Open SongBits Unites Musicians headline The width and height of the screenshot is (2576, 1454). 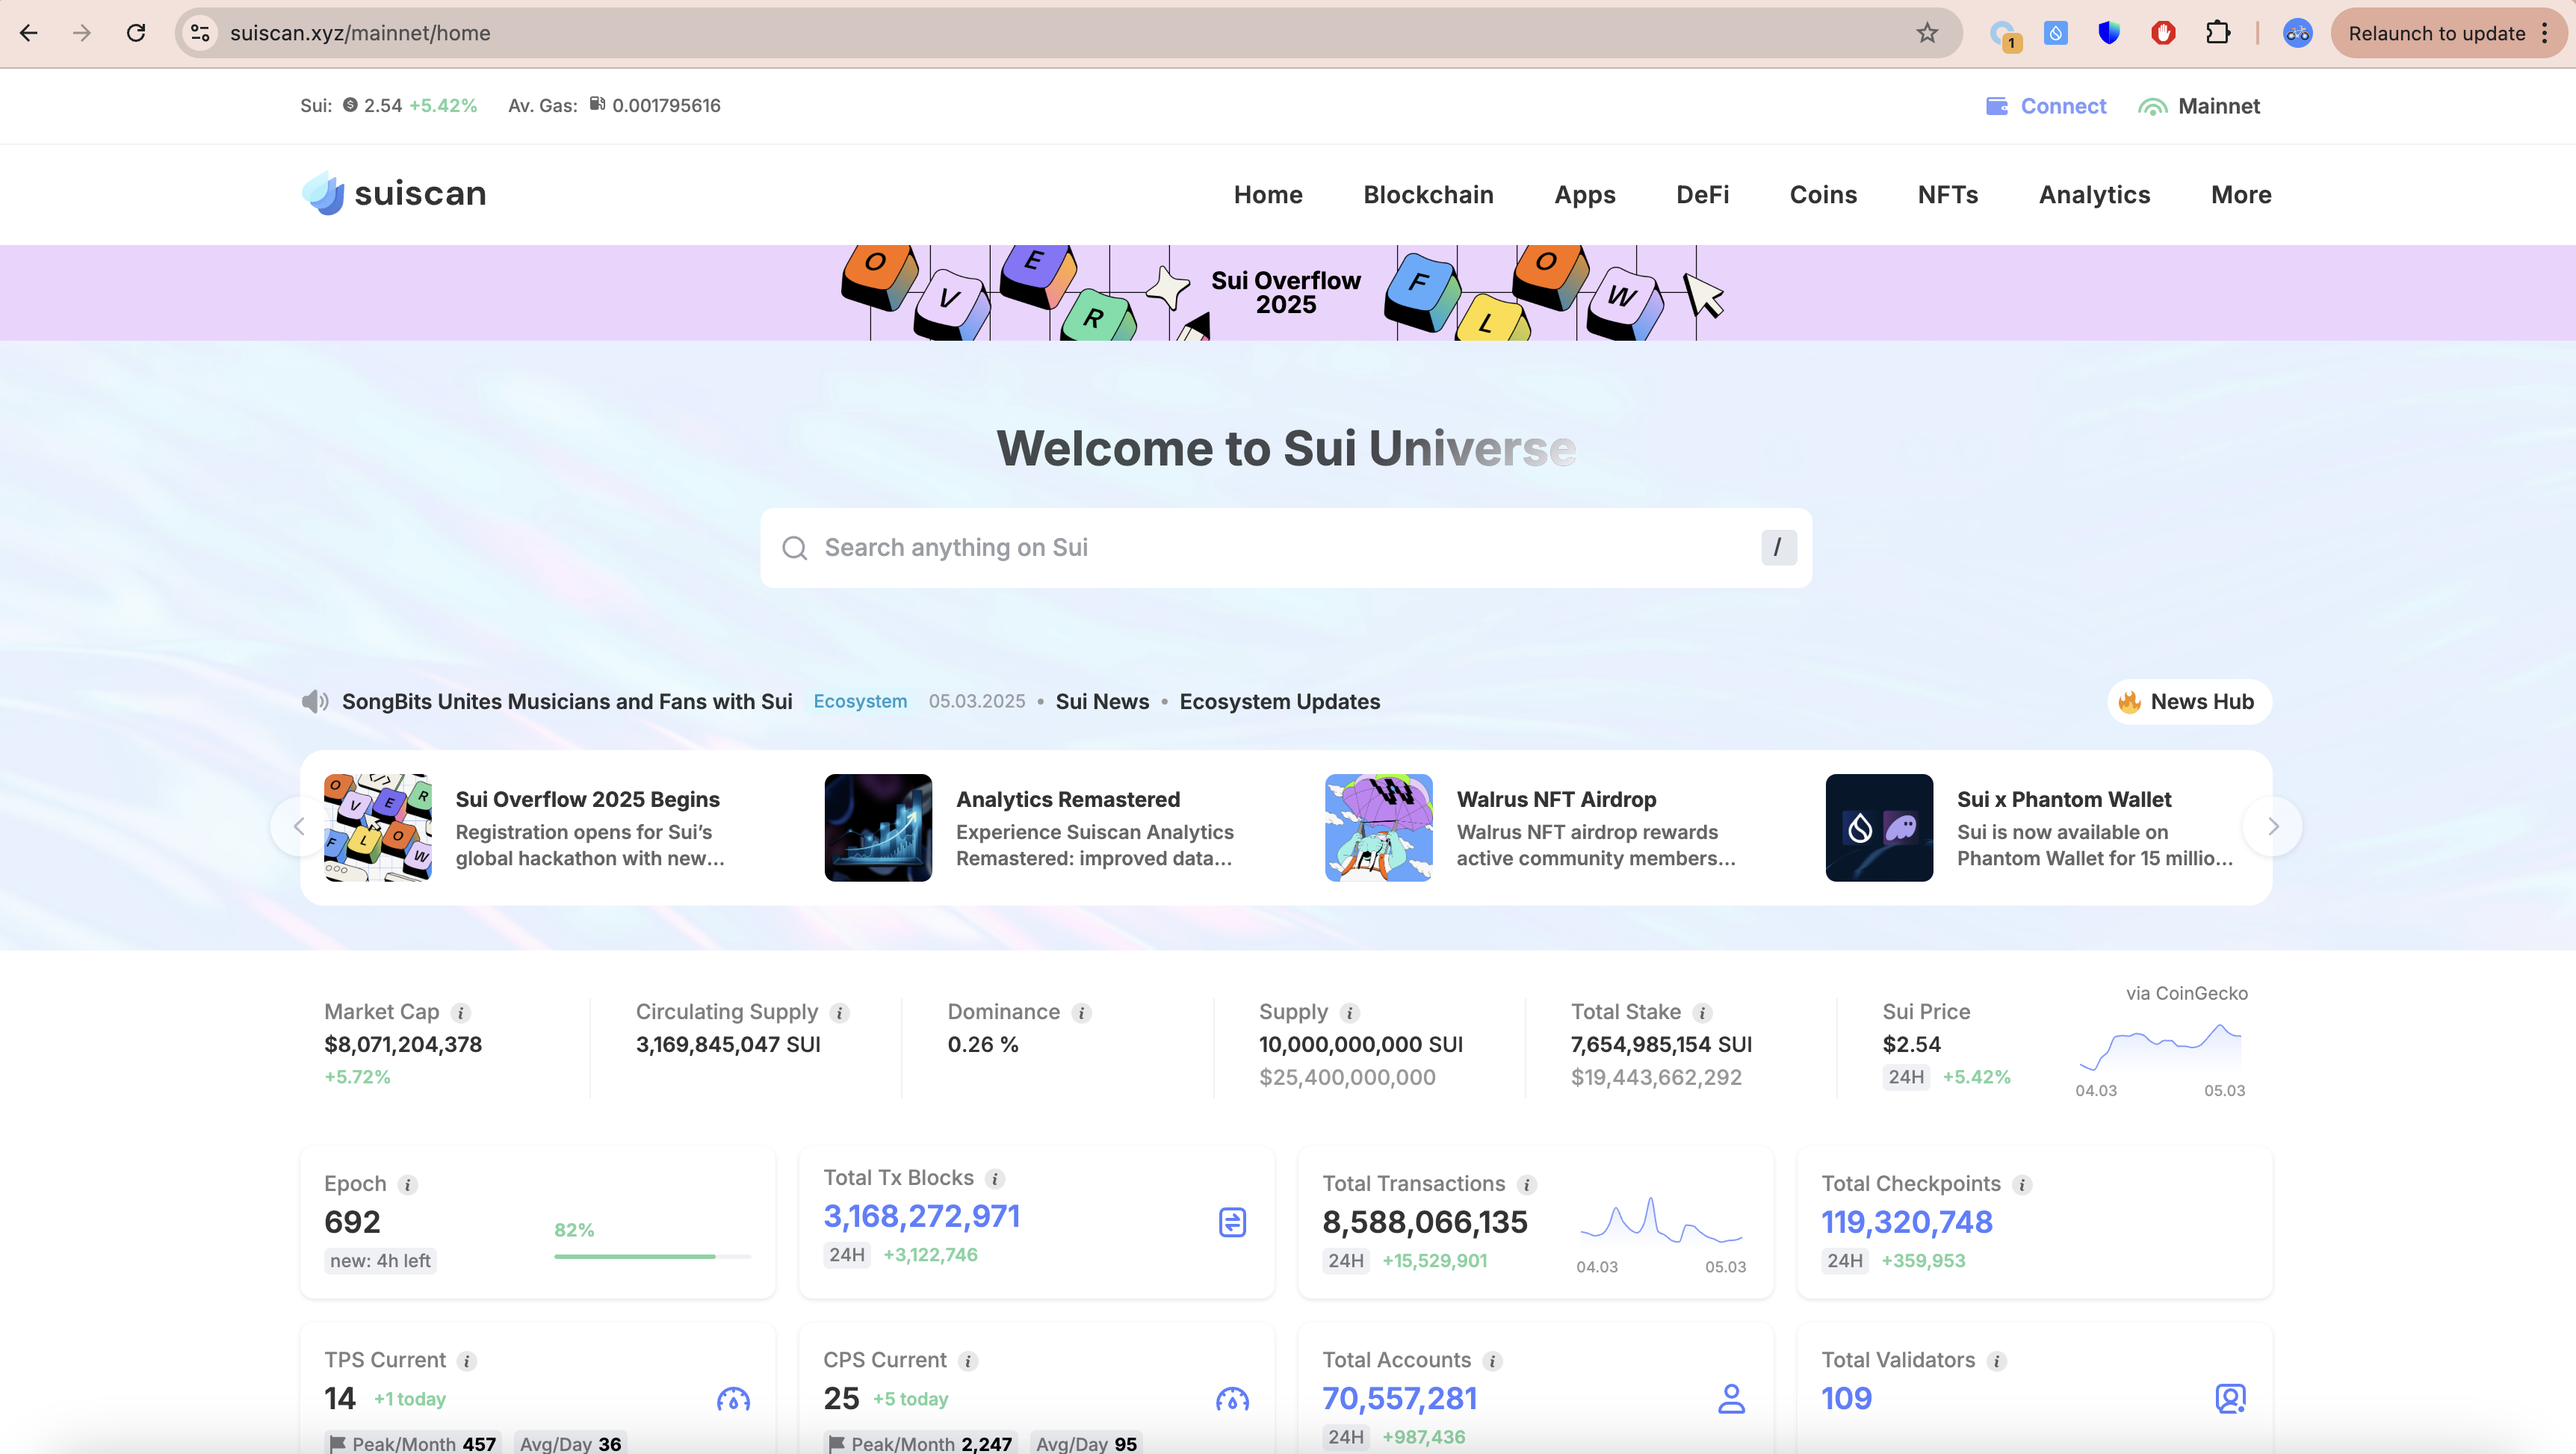[x=567, y=701]
